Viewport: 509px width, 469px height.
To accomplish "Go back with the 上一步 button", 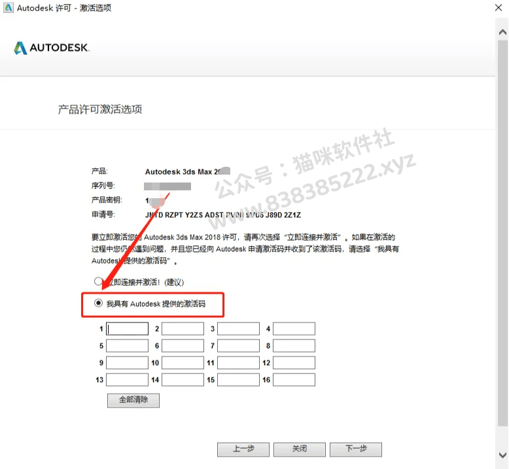I will [243, 449].
